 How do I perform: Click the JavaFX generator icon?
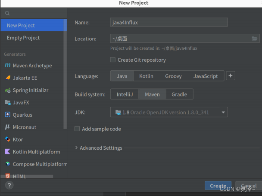pyautogui.click(x=8, y=103)
